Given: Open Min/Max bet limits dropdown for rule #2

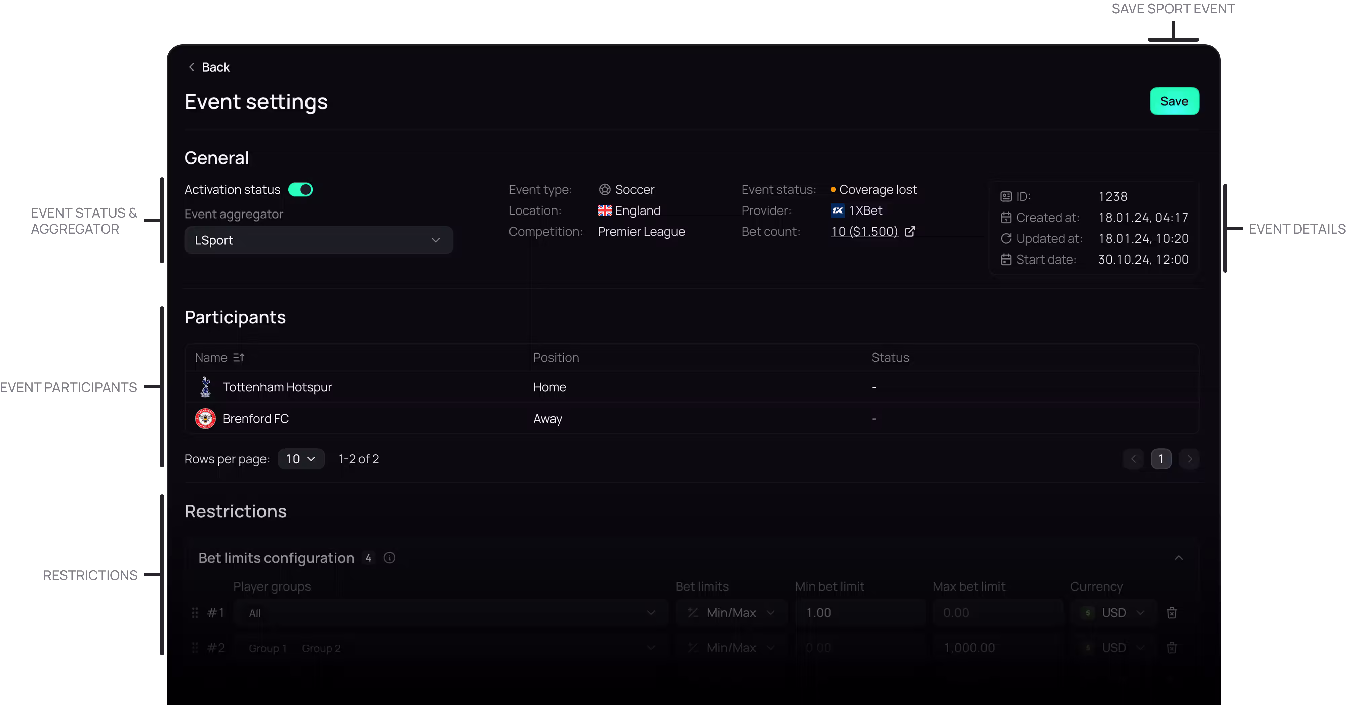Looking at the screenshot, I should pyautogui.click(x=732, y=648).
